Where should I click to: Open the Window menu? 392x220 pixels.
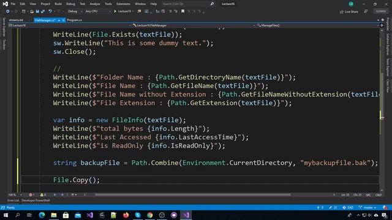click(x=140, y=4)
